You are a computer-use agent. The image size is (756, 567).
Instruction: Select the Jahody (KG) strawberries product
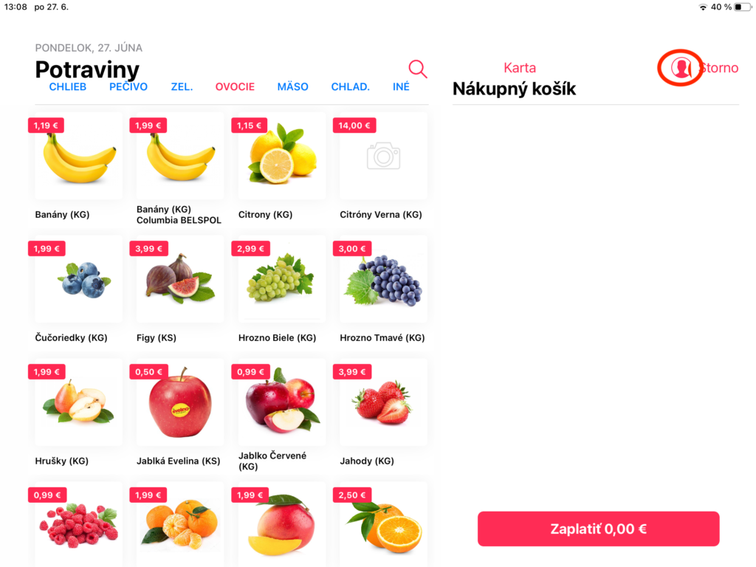383,412
